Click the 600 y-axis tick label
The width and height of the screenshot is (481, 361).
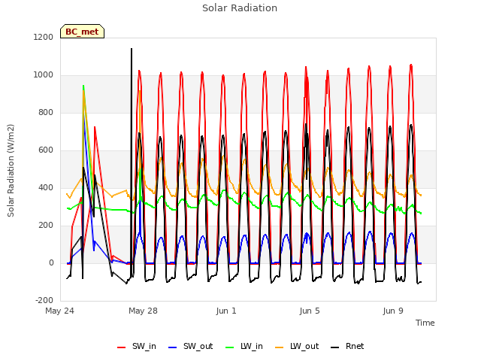pyautogui.click(x=46, y=150)
